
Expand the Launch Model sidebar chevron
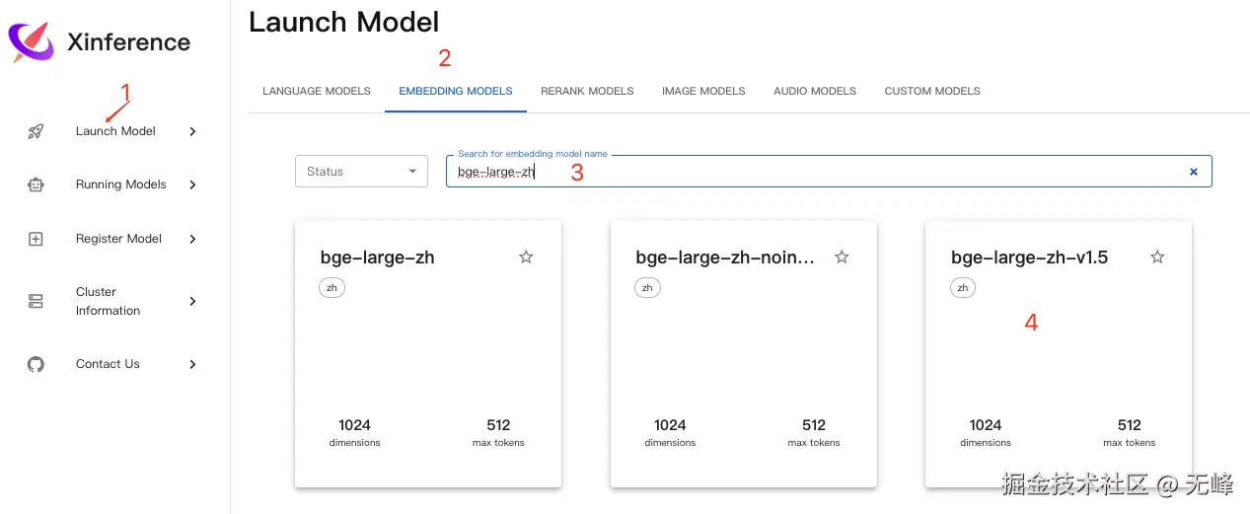coord(192,131)
